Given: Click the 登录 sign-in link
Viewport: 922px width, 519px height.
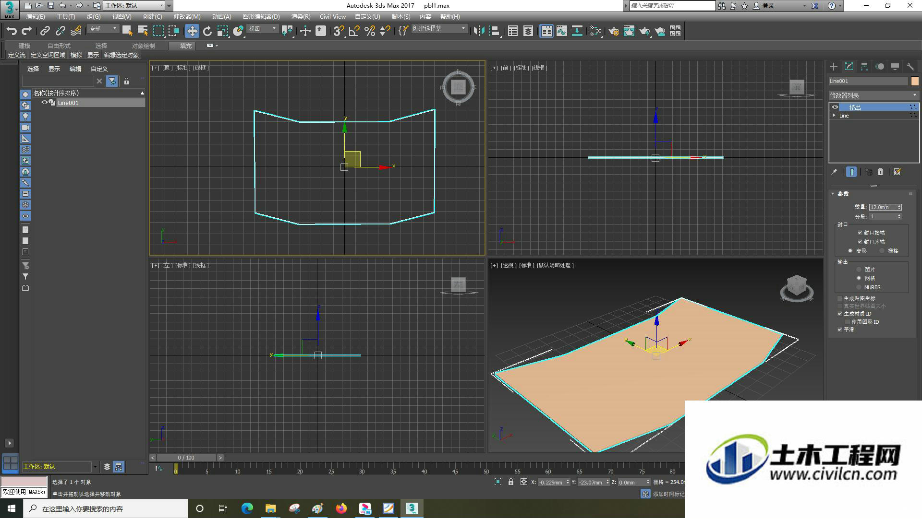Looking at the screenshot, I should pyautogui.click(x=768, y=6).
